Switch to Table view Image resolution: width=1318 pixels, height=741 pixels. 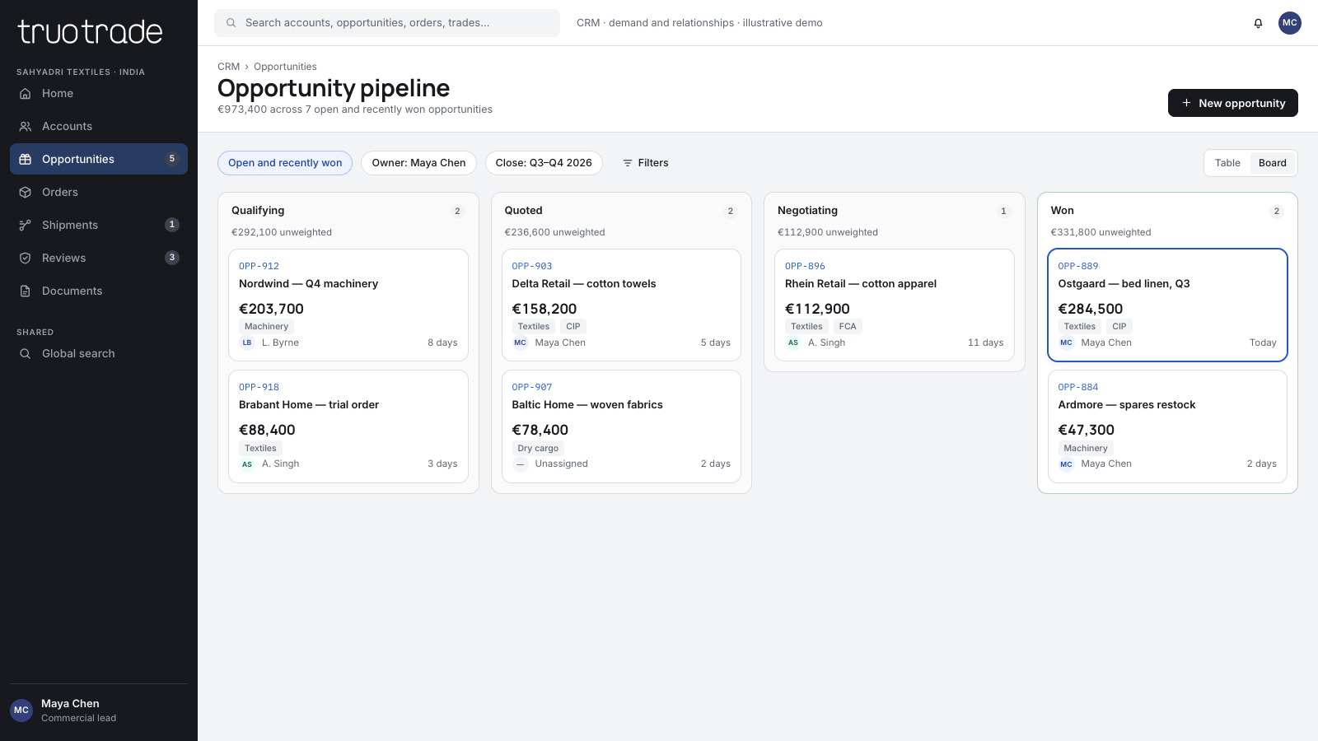coord(1227,163)
